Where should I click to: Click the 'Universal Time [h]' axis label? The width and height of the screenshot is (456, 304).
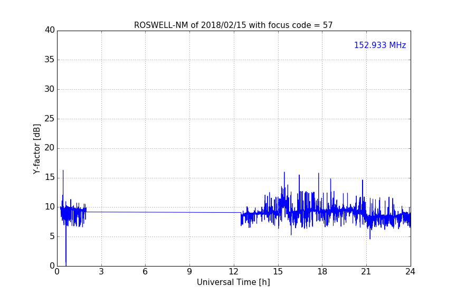(x=233, y=282)
